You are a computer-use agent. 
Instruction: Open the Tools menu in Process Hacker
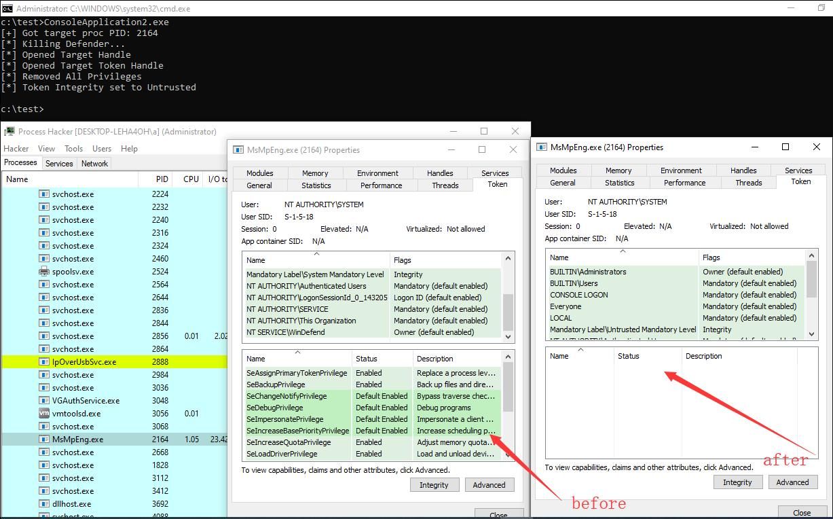pyautogui.click(x=74, y=149)
